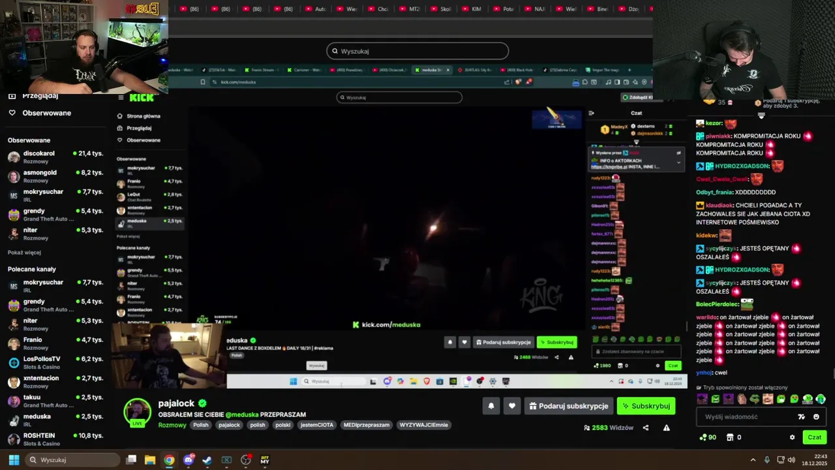Show hidden system tray icons

753,460
